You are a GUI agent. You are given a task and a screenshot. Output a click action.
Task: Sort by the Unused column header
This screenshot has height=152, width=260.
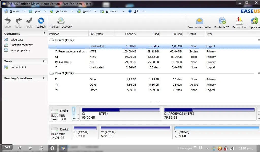(x=171, y=34)
